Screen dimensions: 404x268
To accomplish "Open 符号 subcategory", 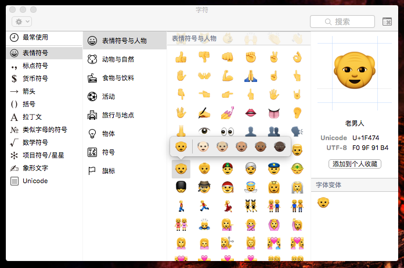I will (x=125, y=152).
